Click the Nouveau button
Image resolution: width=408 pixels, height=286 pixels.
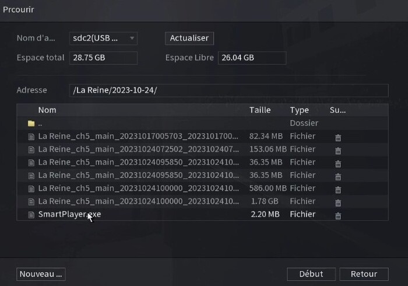(41, 274)
